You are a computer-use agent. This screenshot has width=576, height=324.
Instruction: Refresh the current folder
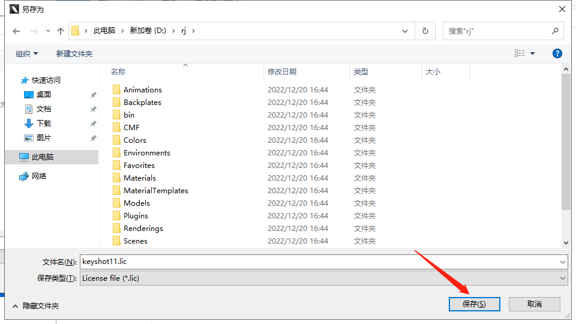[x=425, y=31]
